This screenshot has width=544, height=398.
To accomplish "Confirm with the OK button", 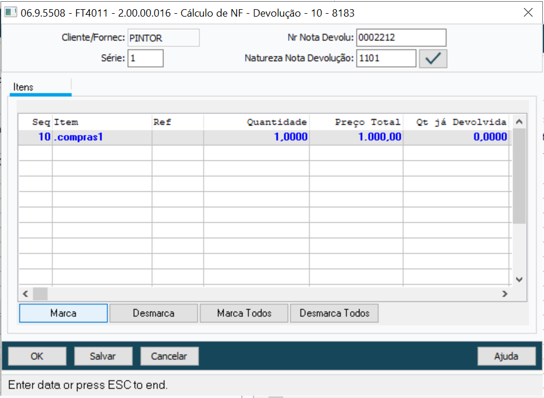I will click(x=37, y=356).
